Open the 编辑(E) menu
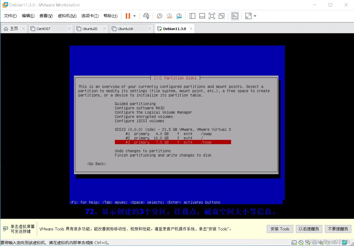This screenshot has width=354, height=246. click(28, 16)
